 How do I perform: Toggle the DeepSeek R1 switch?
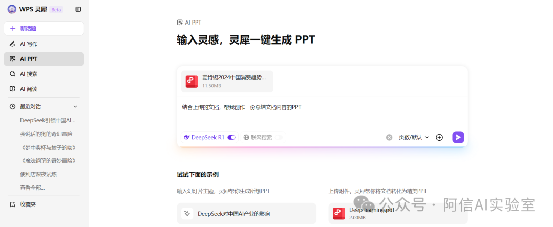click(231, 138)
